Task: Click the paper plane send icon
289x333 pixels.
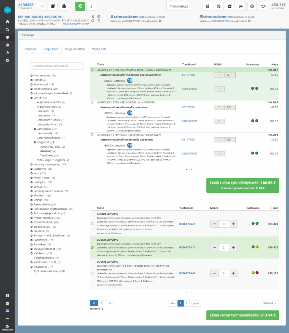Action: click(x=42, y=7)
